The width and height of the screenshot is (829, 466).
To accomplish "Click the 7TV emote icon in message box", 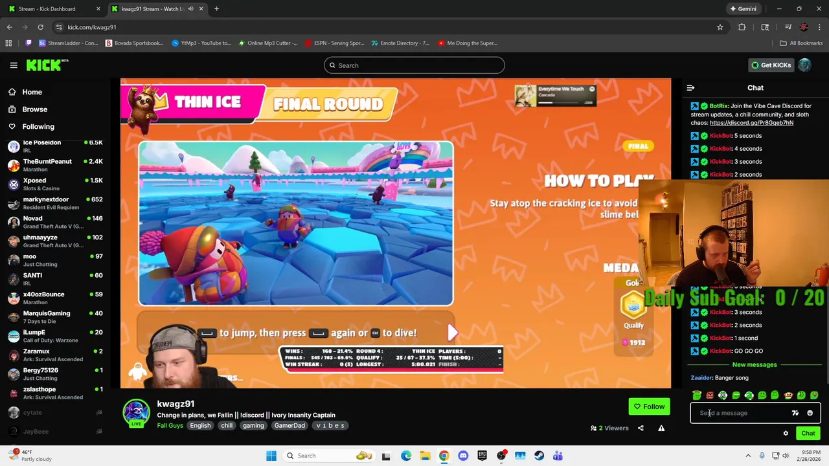I will point(795,413).
